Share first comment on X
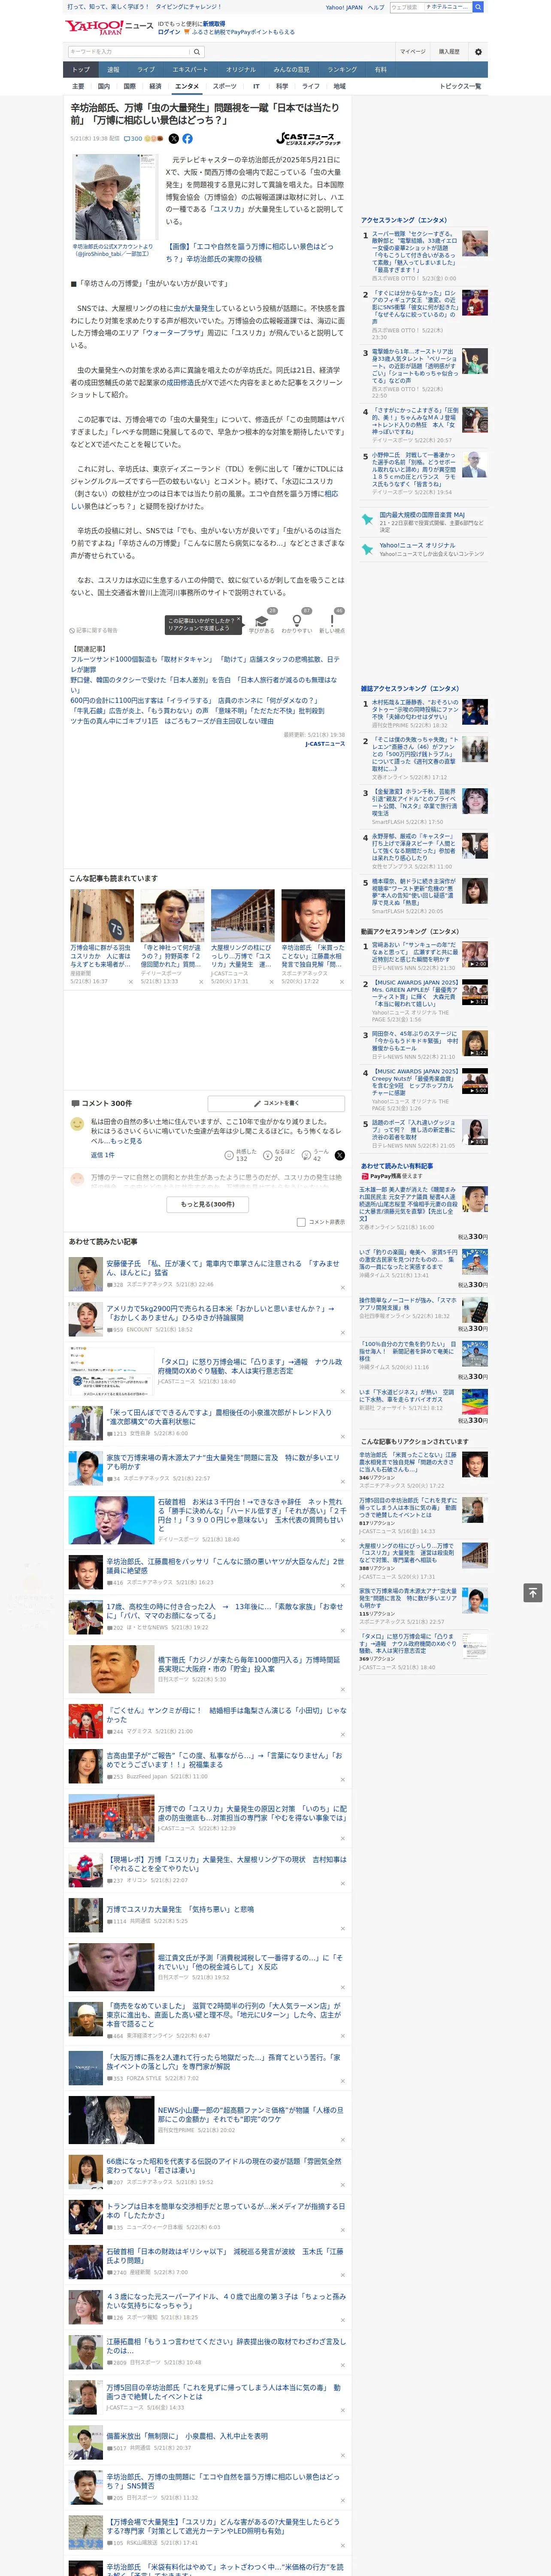Viewport: 551px width, 2576px height. pos(339,1155)
